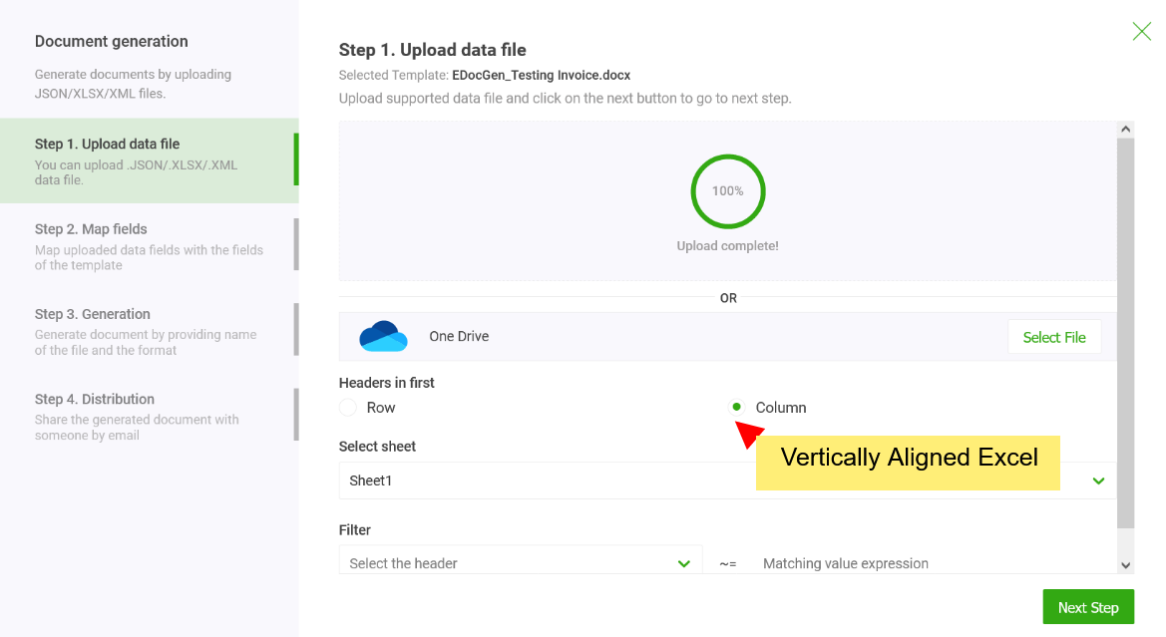Screen dimensions: 1166x637
Task: Click Select File for One Drive
Action: click(1053, 337)
